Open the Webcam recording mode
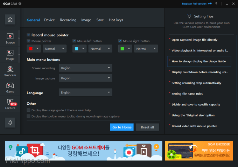The height and width of the screenshot is (167, 238). pyautogui.click(x=10, y=71)
